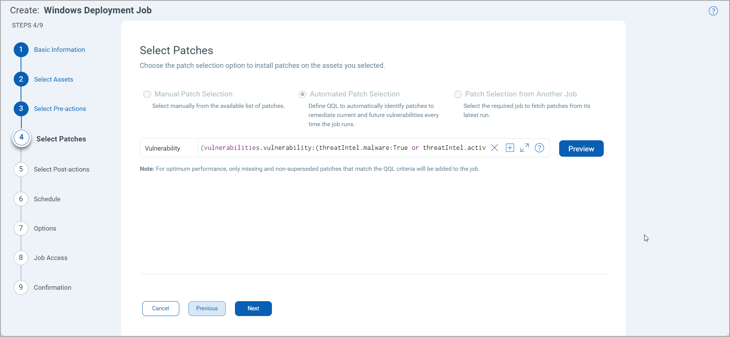Click the step 3 circle icon
Screen dimensions: 730x337
pos(21,109)
